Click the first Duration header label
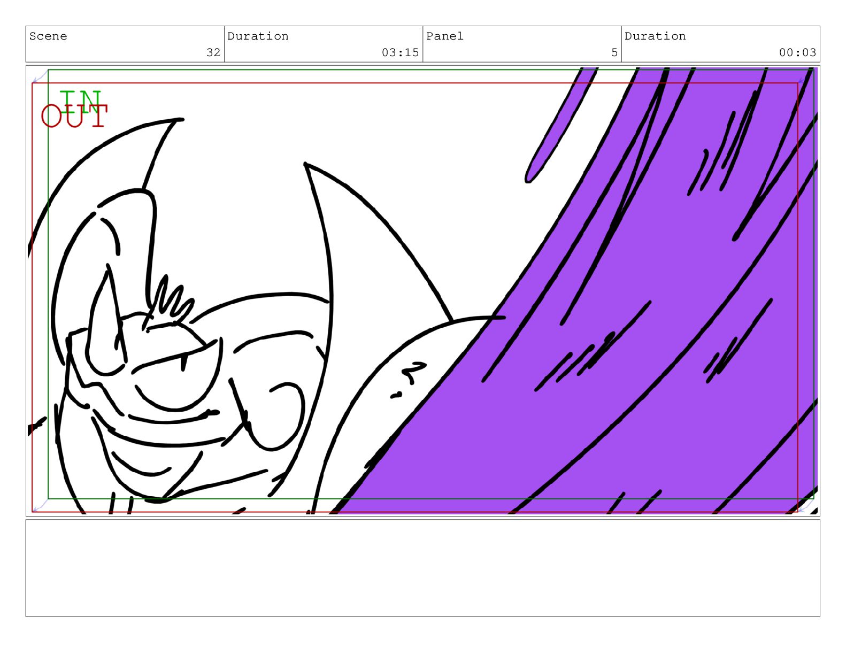The image size is (846, 655). point(258,36)
